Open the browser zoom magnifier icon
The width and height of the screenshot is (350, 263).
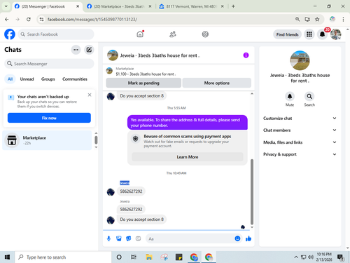[297, 19]
